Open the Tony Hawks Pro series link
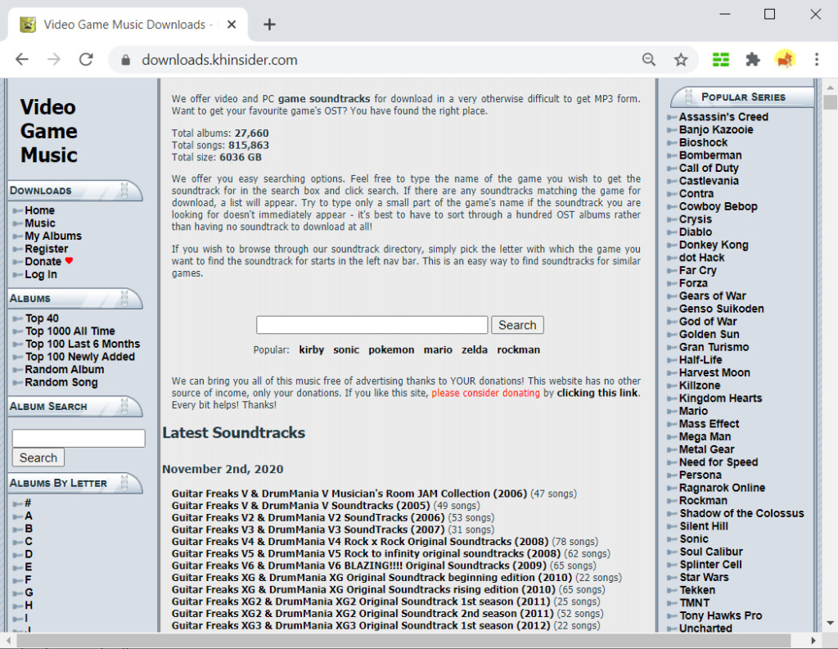Image resolution: width=838 pixels, height=649 pixels. 721,616
